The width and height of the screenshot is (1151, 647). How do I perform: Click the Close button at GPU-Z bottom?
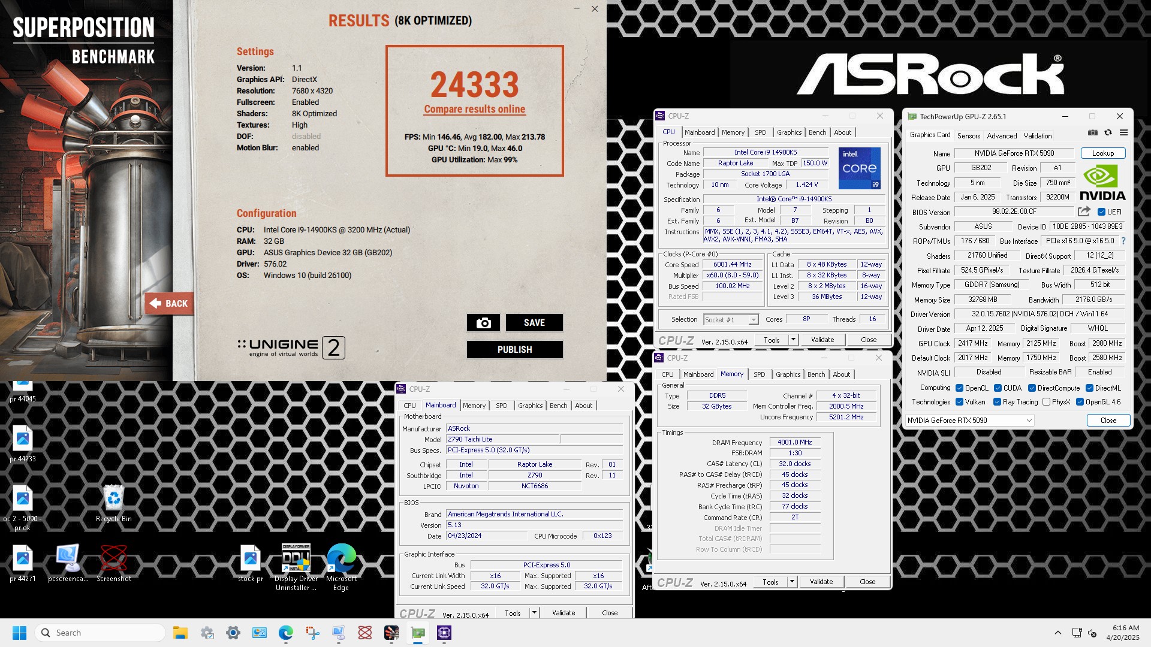pyautogui.click(x=1108, y=421)
